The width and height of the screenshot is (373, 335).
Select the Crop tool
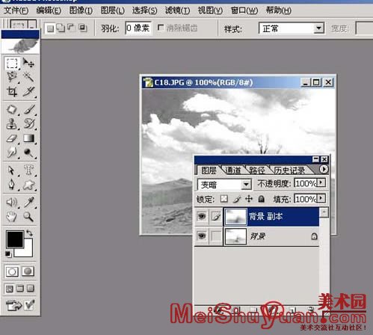coord(12,91)
